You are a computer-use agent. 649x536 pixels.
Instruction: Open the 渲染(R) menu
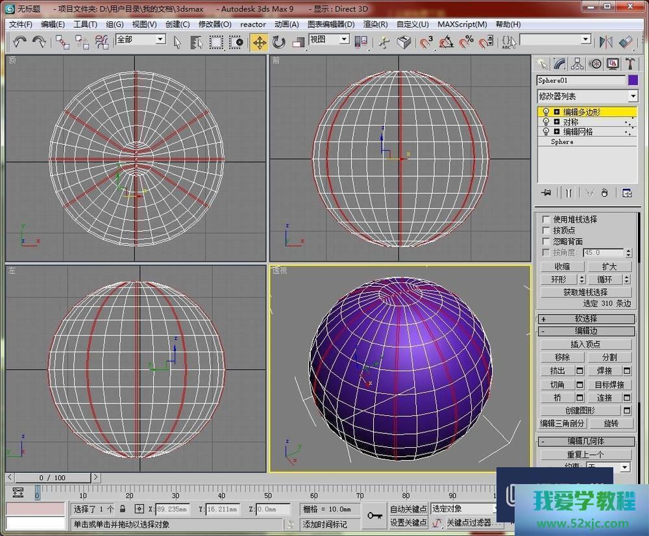375,24
